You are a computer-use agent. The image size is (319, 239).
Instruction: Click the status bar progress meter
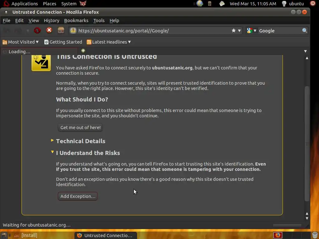pos(287,225)
